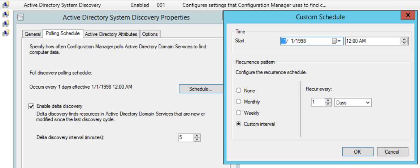This screenshot has width=420, height=168.
Task: Increase delta discovery interval minutes
Action: click(x=197, y=136)
